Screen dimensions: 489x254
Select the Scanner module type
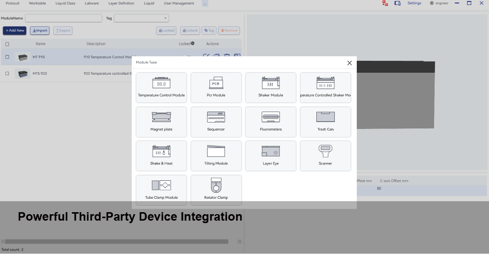click(x=325, y=155)
